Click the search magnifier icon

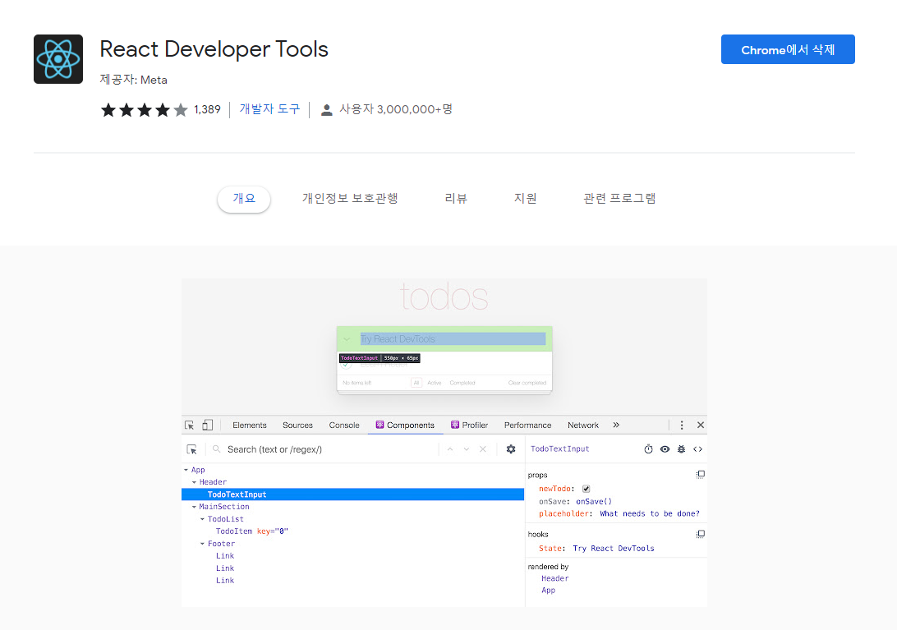tap(217, 450)
